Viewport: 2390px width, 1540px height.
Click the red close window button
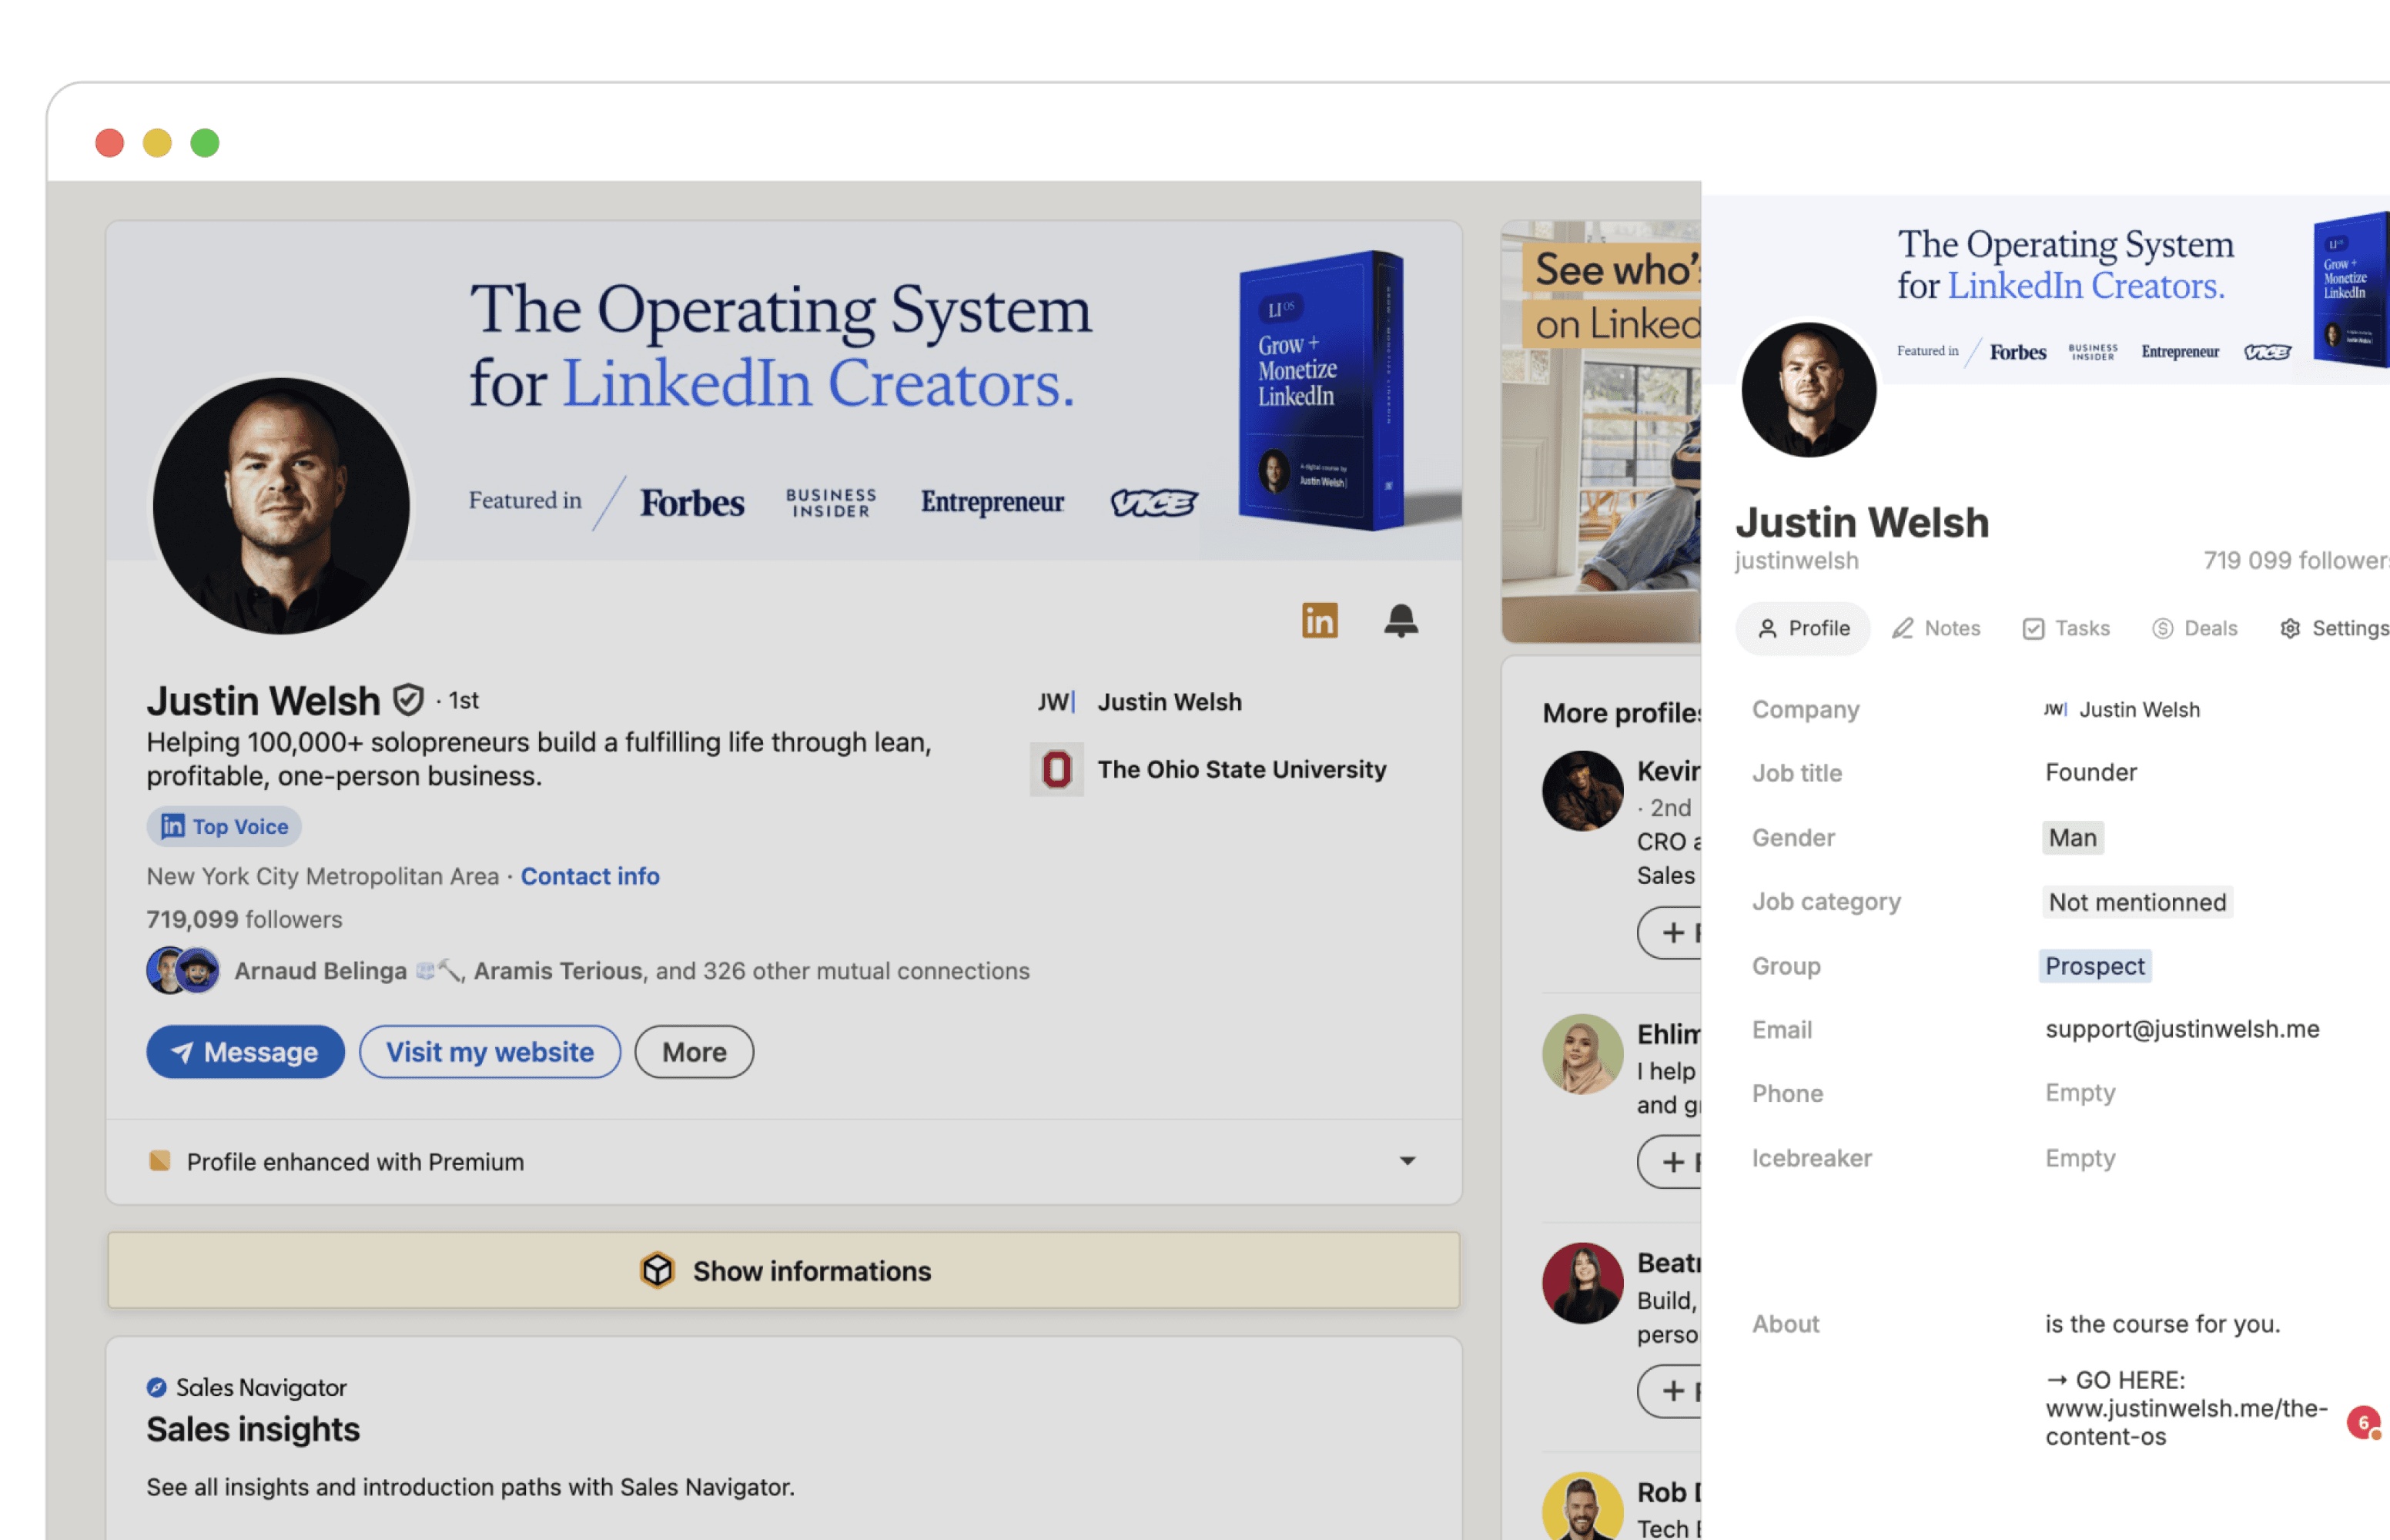click(x=109, y=143)
